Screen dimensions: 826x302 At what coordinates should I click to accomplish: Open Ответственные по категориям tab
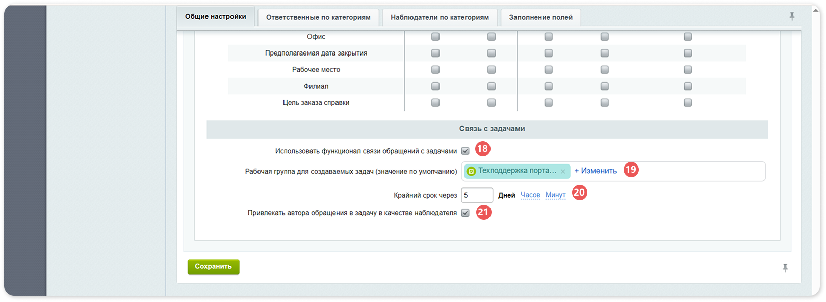[x=318, y=17]
